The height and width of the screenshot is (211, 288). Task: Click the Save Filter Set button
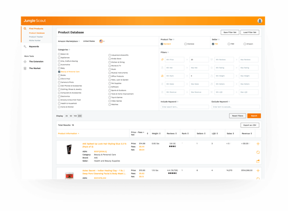point(230,32)
